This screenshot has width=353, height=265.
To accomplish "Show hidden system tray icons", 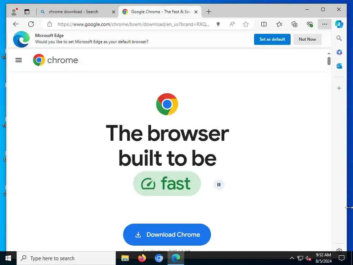I will tap(292, 258).
